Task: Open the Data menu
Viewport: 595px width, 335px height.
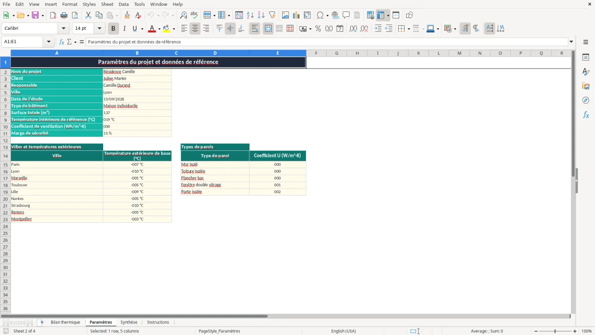Action: coord(123,4)
